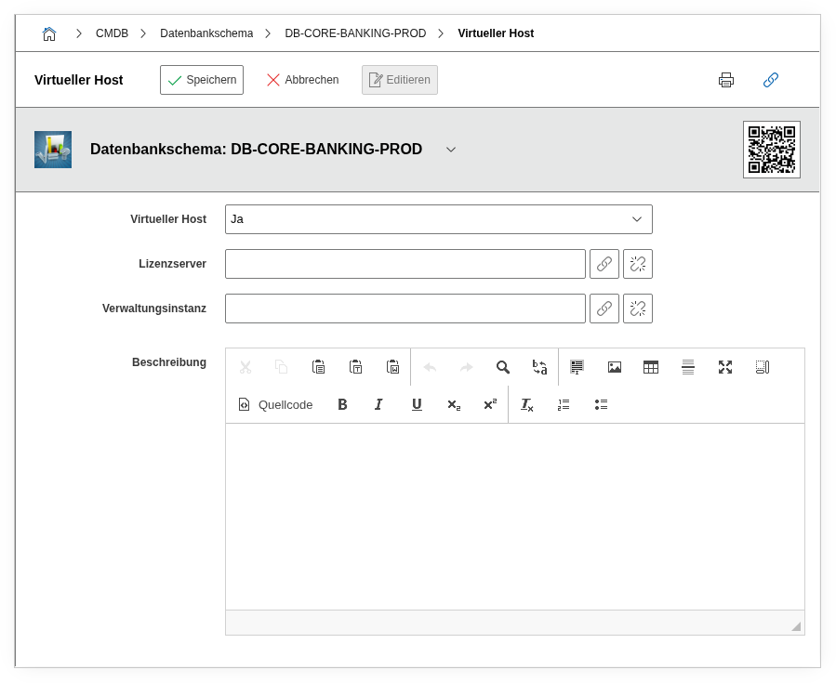Copy the record permalink via chain icon
This screenshot has height=683, width=836.
tap(771, 80)
